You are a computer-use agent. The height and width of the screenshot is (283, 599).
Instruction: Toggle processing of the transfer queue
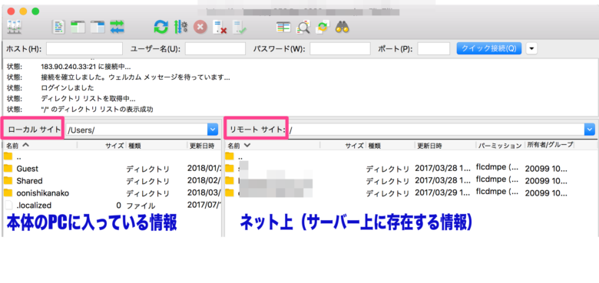point(180,27)
